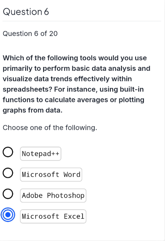Click the Microsoft Word answer label box
The image size is (165, 241).
point(51,174)
